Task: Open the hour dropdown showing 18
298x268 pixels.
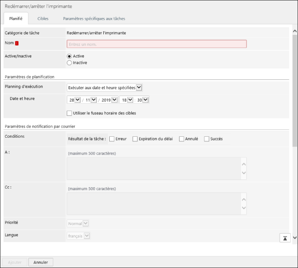Action: coord(126,100)
